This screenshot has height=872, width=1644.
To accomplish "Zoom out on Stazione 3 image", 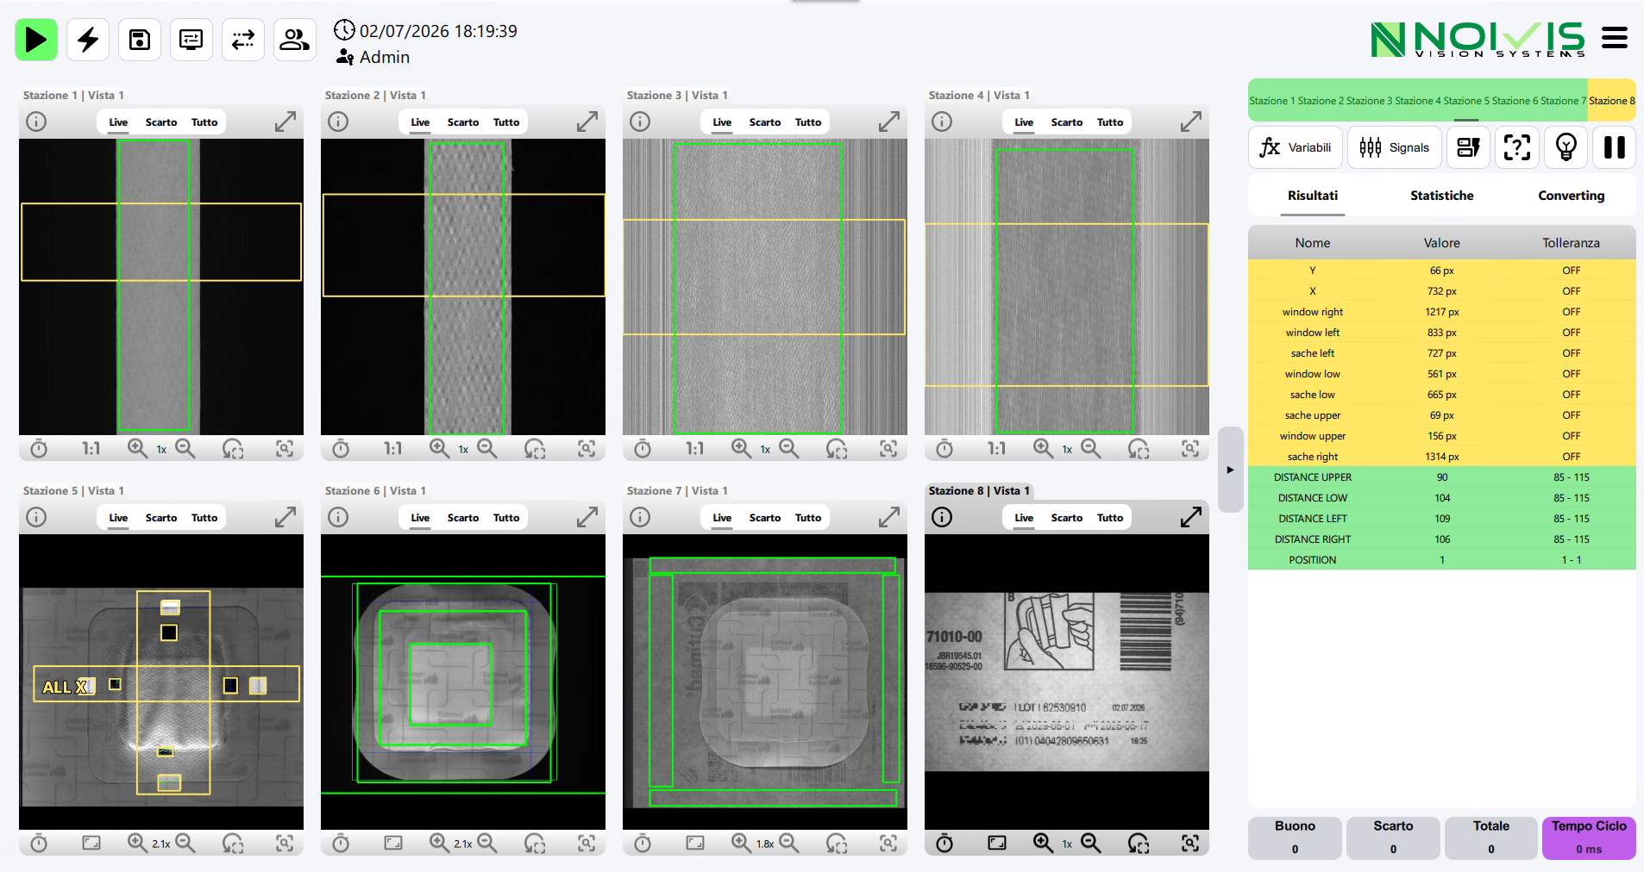I will [789, 448].
